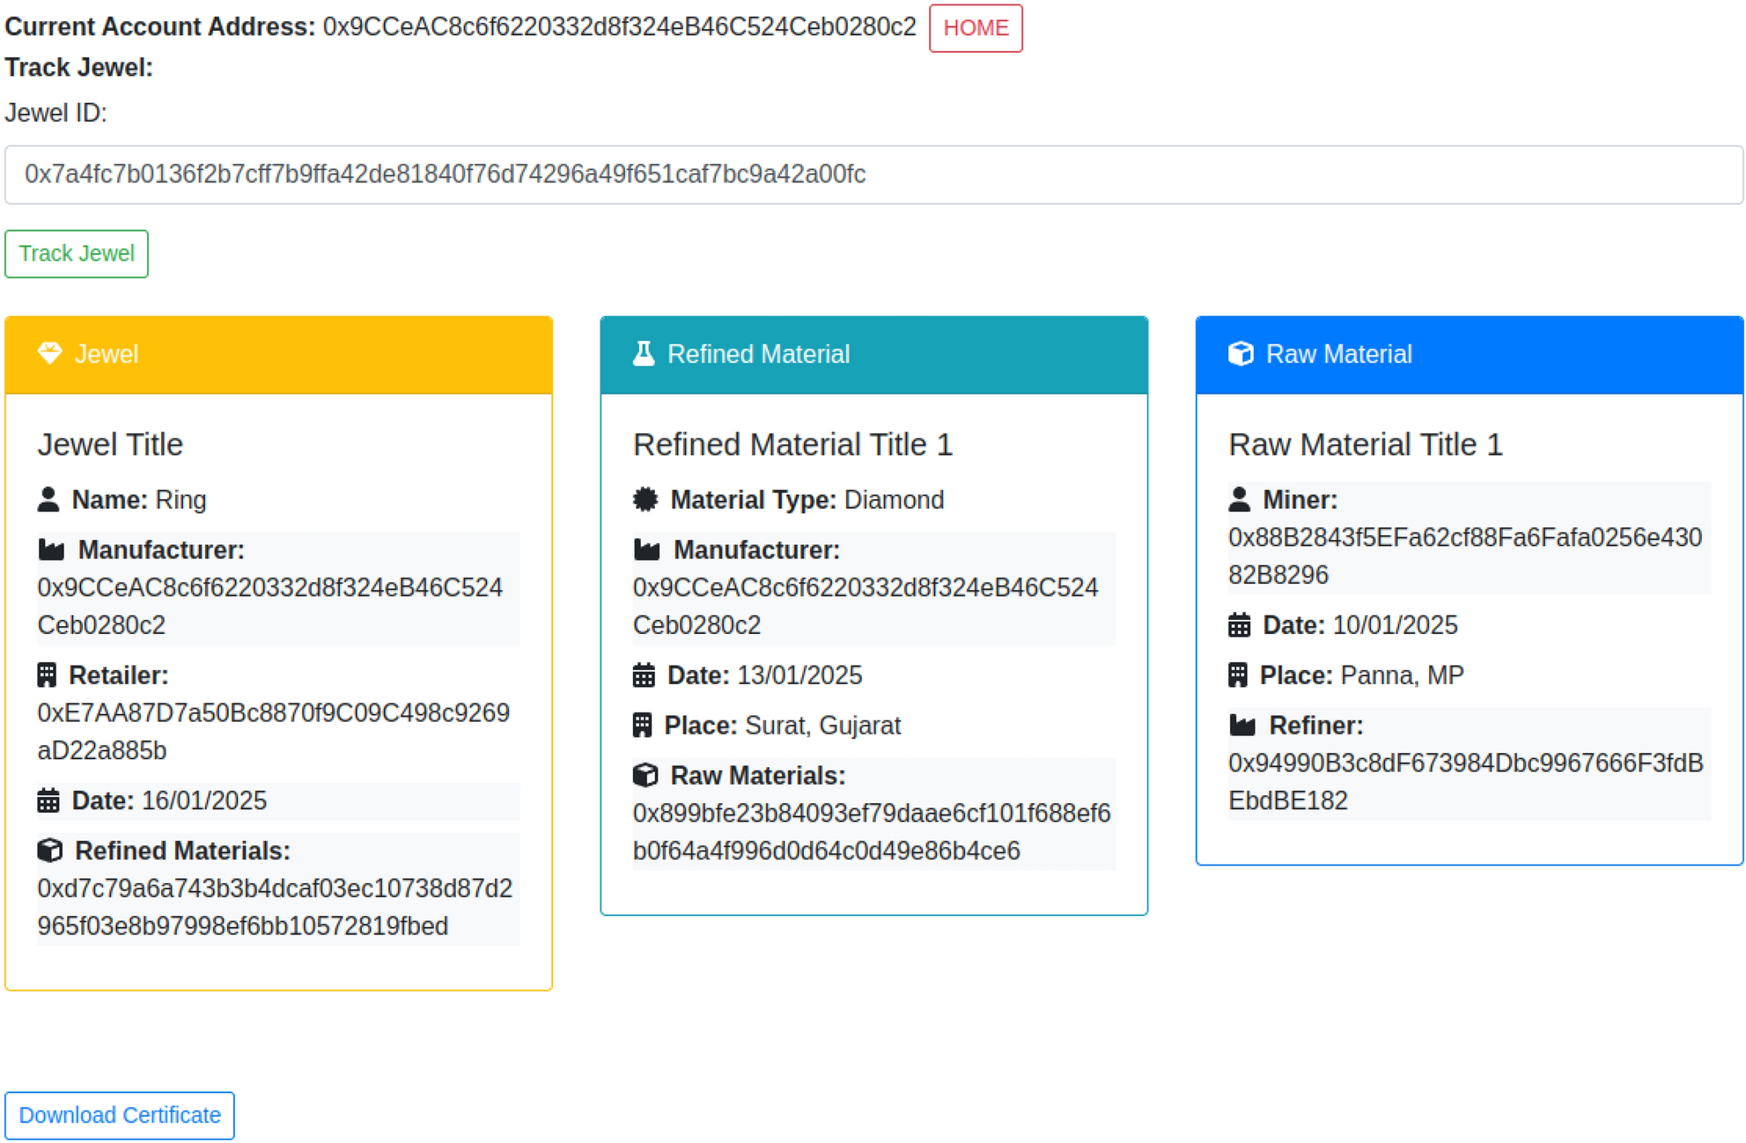Click the Refined Materials hash value
The width and height of the screenshot is (1746, 1143).
(275, 907)
